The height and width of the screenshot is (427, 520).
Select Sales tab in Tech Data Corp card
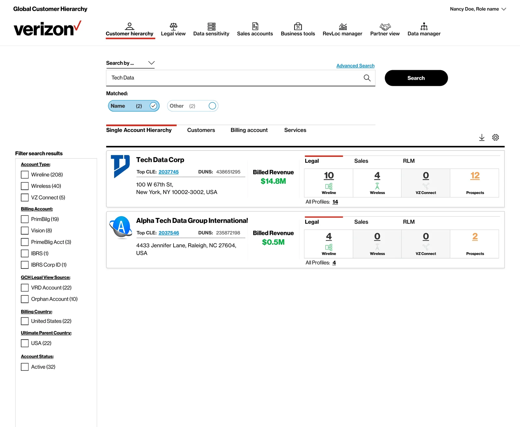(361, 161)
